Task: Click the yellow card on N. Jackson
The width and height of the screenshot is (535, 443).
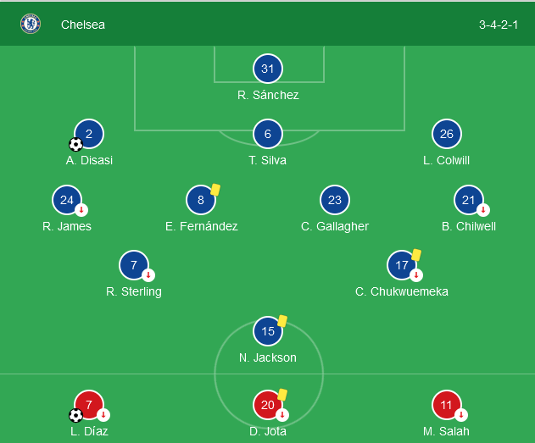Action: (282, 321)
